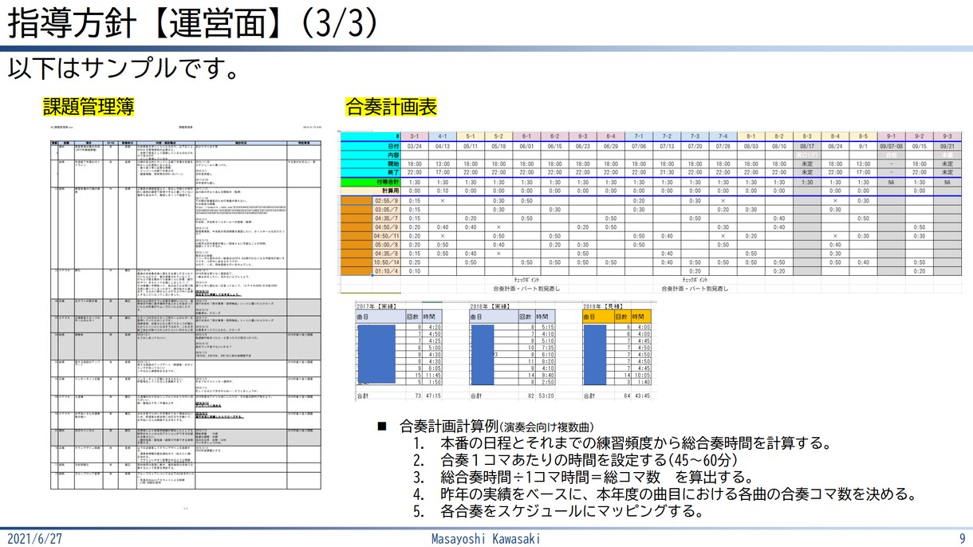Select the 2018 total time 53:20
The width and height of the screenshot is (973, 547).
pos(545,395)
